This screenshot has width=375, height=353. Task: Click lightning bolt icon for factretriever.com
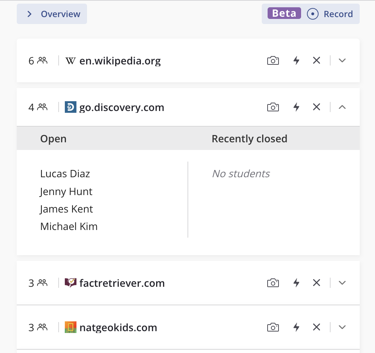[x=296, y=283]
